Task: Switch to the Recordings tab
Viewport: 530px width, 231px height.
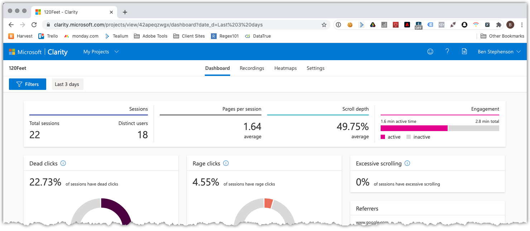Action: 252,68
